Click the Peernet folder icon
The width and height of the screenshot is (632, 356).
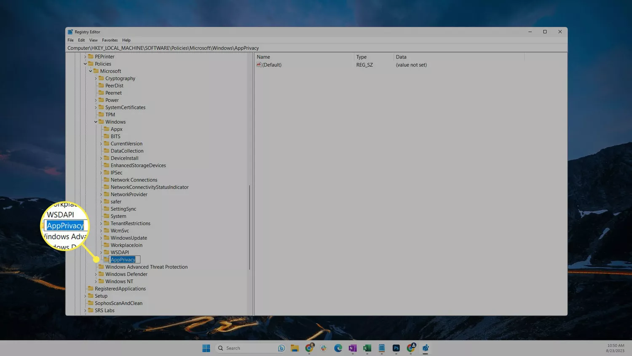(101, 93)
